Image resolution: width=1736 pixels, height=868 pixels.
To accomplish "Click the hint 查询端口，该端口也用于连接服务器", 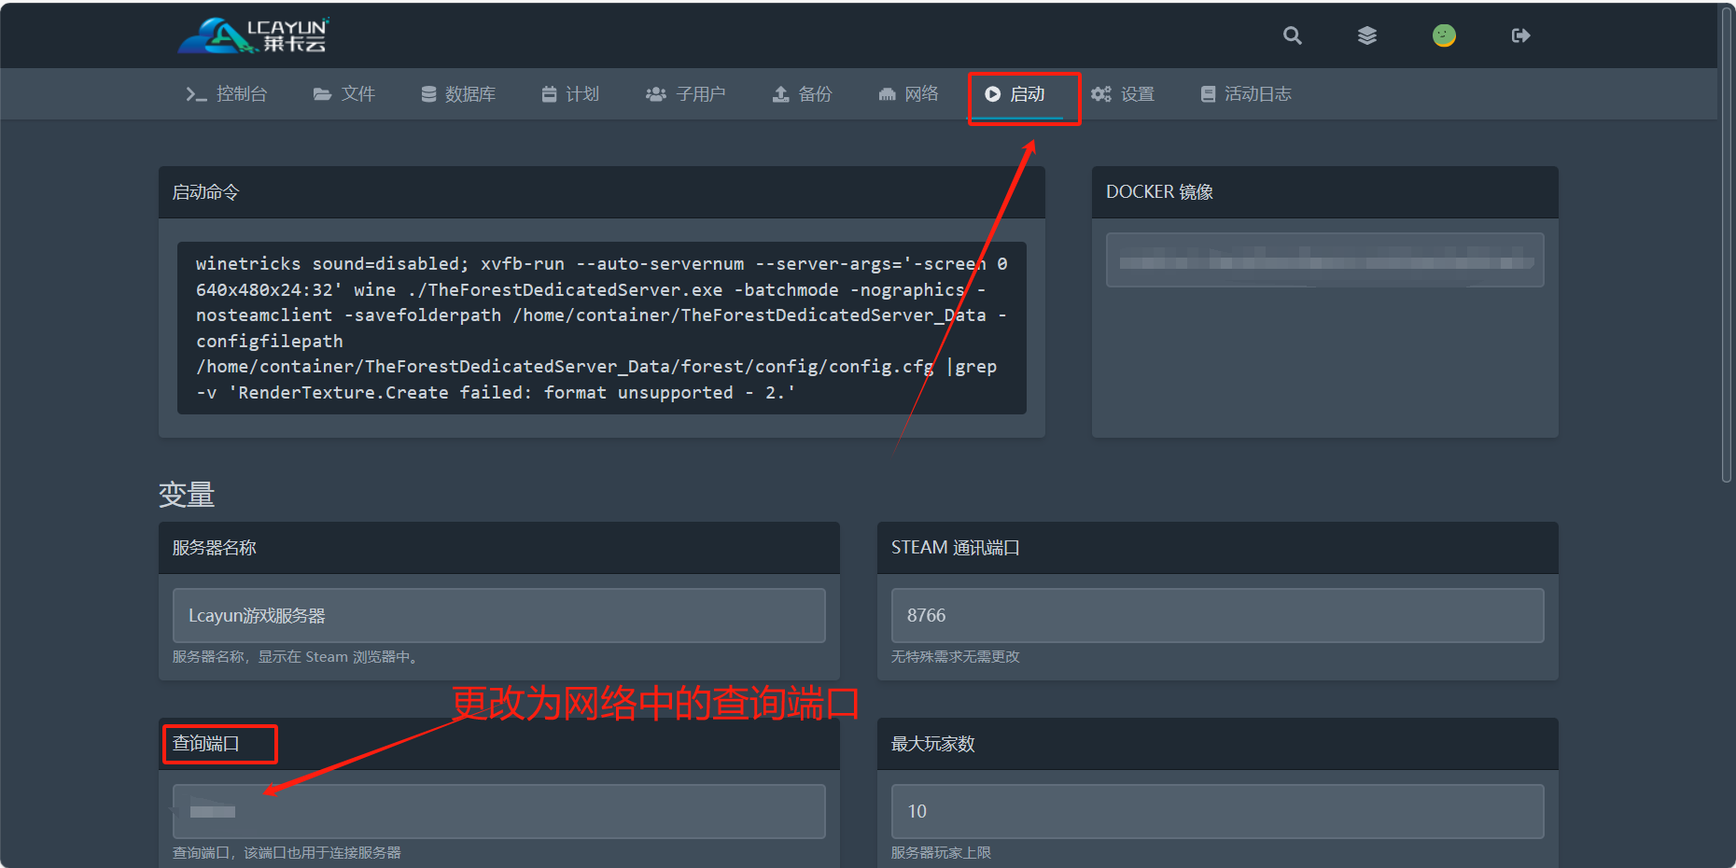I will coord(287,853).
